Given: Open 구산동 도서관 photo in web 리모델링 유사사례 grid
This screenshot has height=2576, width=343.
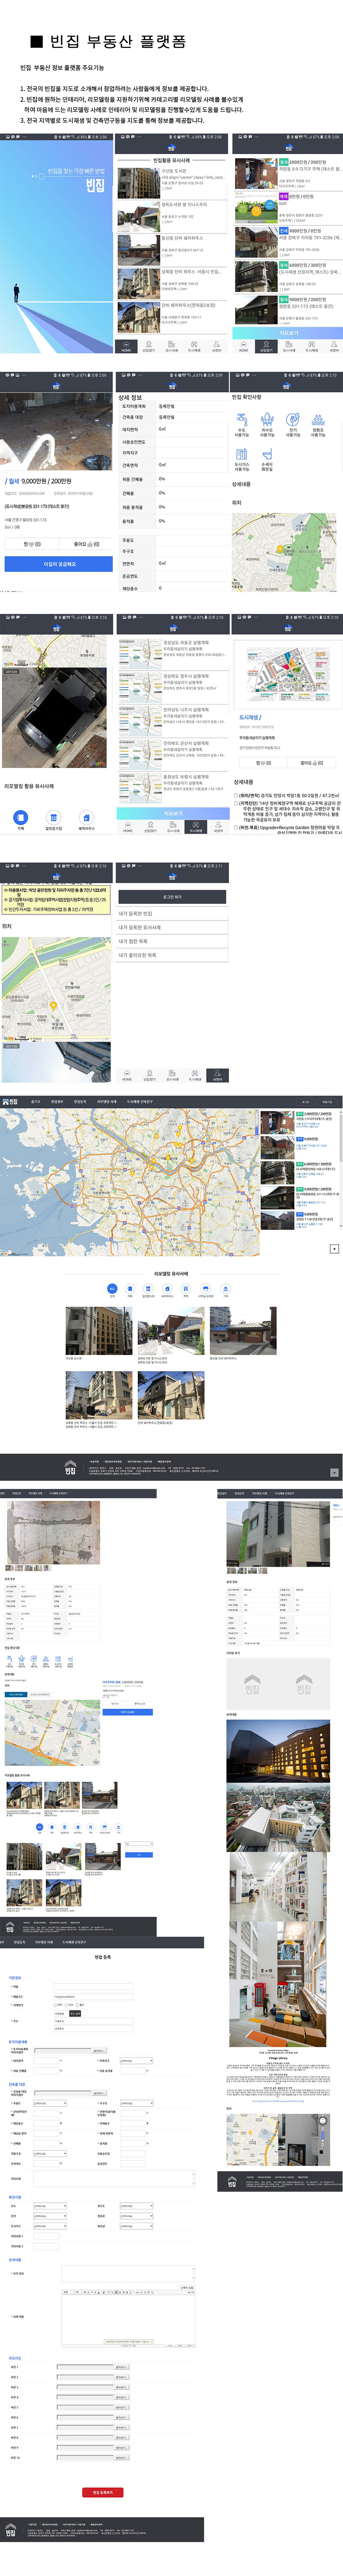Looking at the screenshot, I should [99, 1330].
